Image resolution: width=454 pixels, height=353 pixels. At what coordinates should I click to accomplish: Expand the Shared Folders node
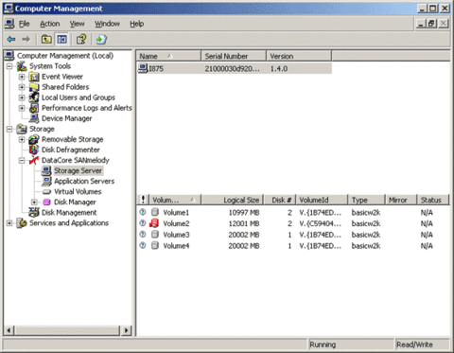click(22, 87)
